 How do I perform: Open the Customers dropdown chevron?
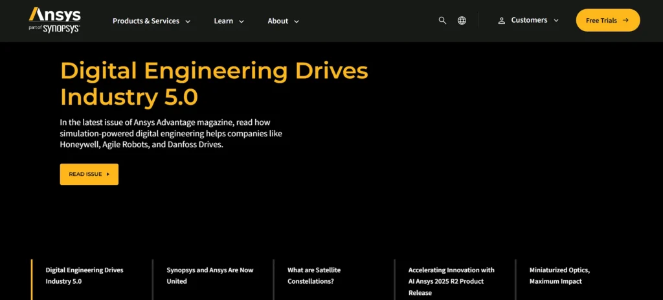[x=556, y=21]
